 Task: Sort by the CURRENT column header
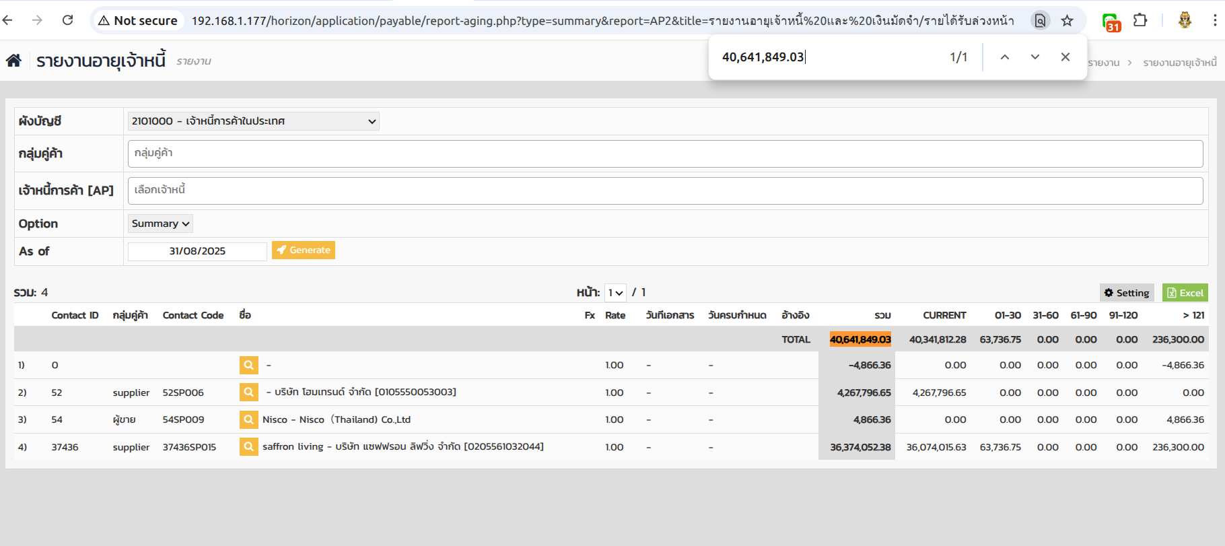[944, 315]
